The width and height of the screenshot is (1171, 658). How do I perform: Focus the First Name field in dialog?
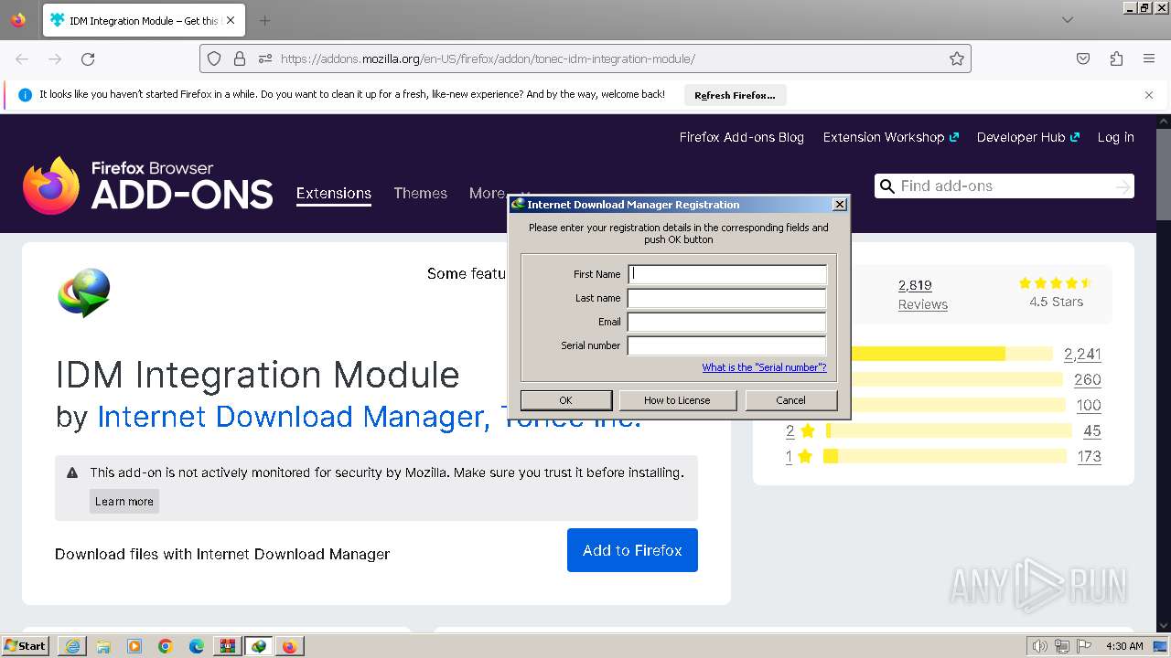pyautogui.click(x=727, y=274)
